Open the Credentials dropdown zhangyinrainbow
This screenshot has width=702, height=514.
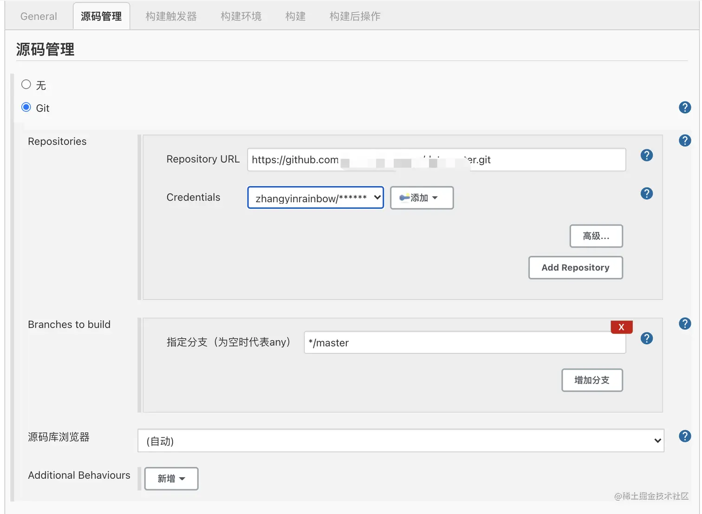[316, 198]
